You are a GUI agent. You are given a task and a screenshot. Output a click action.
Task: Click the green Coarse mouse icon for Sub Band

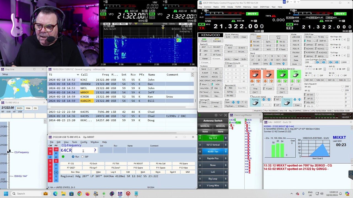point(282,74)
